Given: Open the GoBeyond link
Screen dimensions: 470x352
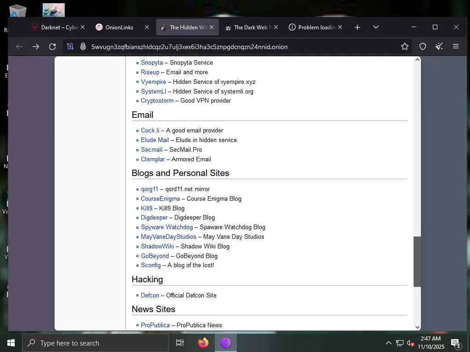Looking at the screenshot, I should [155, 256].
